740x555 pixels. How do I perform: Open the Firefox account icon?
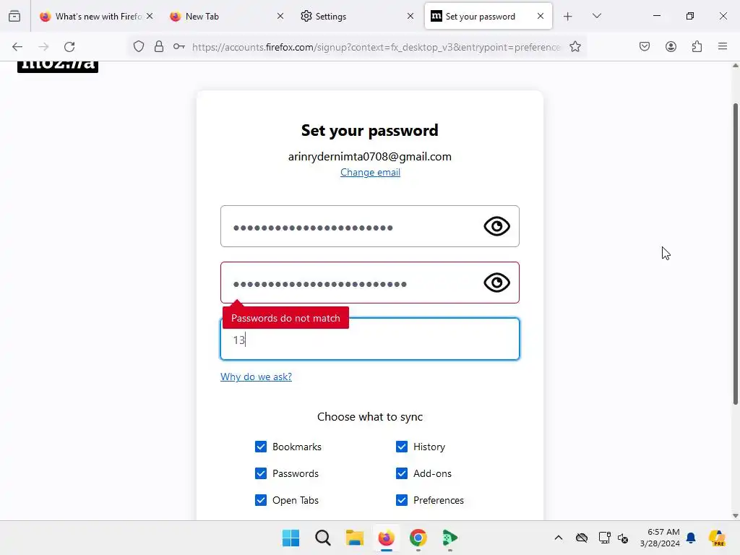(x=671, y=47)
